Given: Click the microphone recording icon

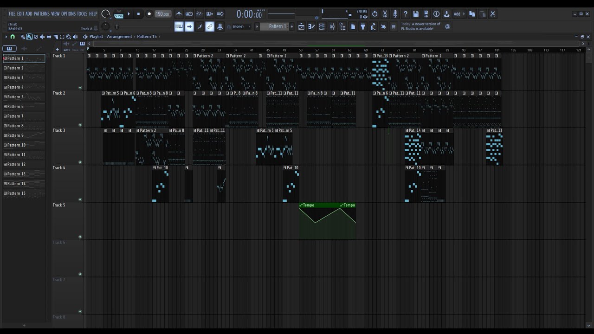Looking at the screenshot, I should pos(395,14).
